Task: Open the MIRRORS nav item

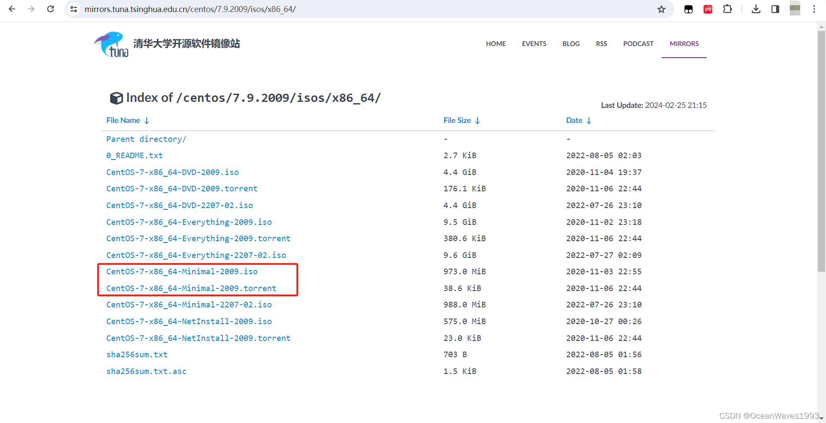Action: pos(684,44)
